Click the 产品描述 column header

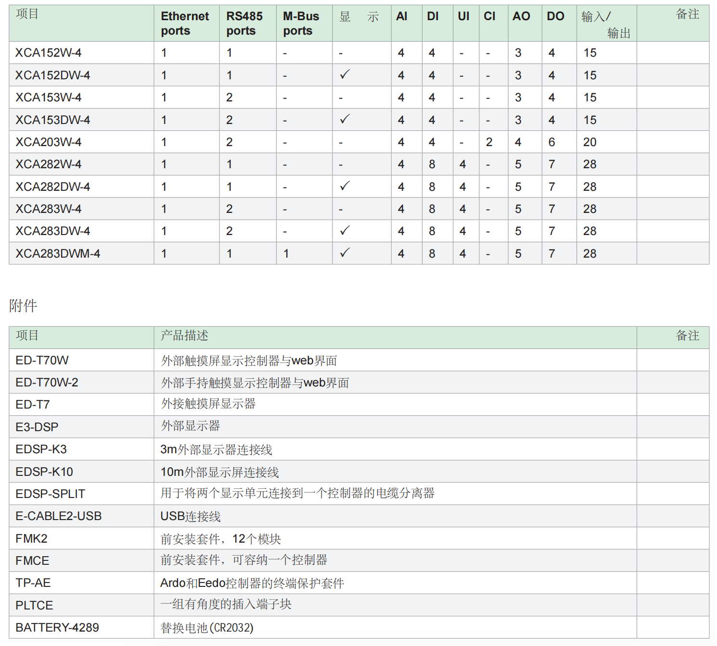[184, 335]
